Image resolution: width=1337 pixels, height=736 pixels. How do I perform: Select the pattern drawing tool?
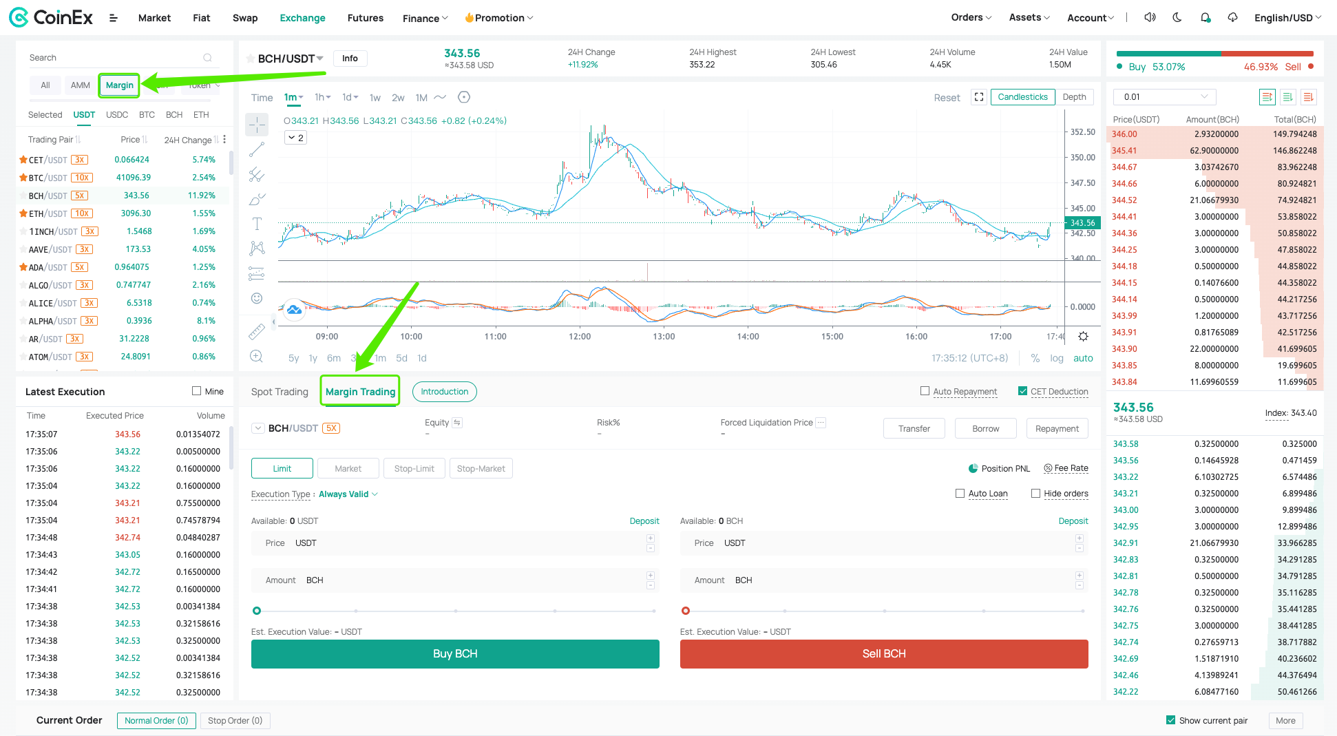[257, 249]
